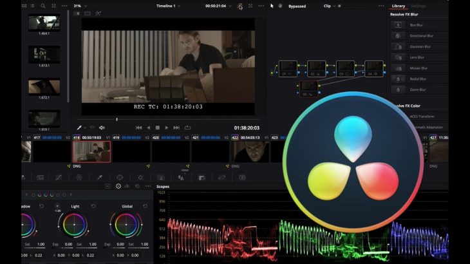
Task: Reset the Light color wheel
Action: [93, 206]
